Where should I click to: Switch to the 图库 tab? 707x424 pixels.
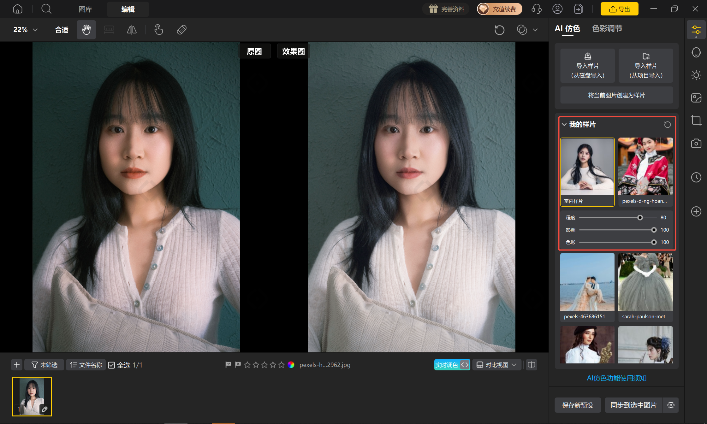[85, 9]
